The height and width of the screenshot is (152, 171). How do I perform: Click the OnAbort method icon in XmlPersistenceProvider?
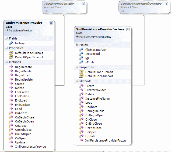pos(11,113)
